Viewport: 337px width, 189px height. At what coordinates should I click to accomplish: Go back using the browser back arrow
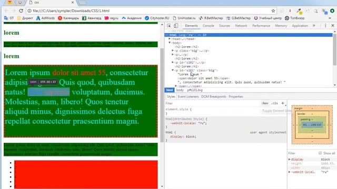pyautogui.click(x=6, y=10)
